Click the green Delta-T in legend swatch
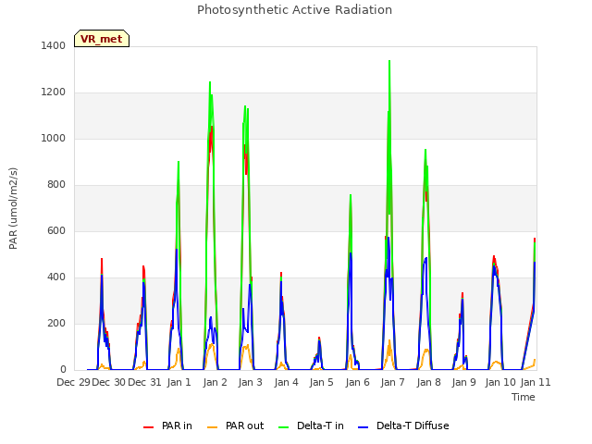This screenshot has height=444, width=592. tap(284, 427)
